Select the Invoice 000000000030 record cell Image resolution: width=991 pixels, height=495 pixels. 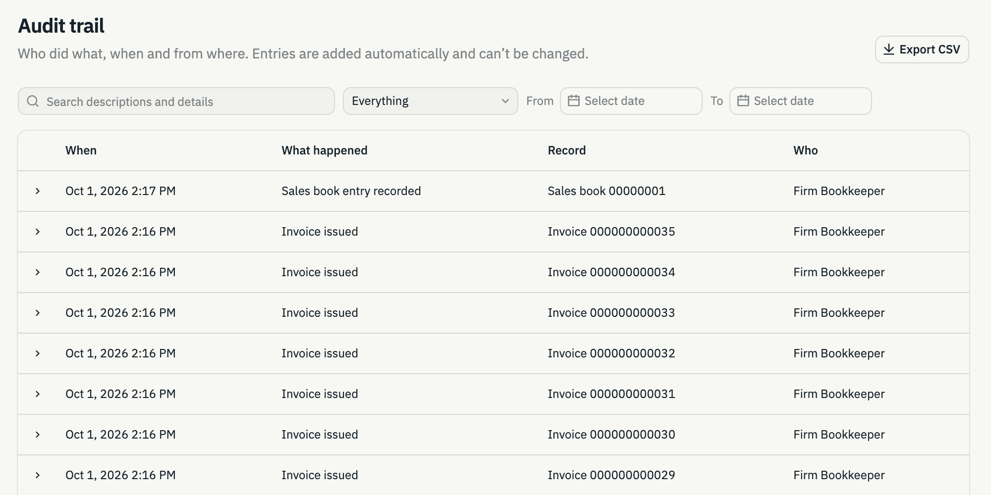[x=611, y=435]
